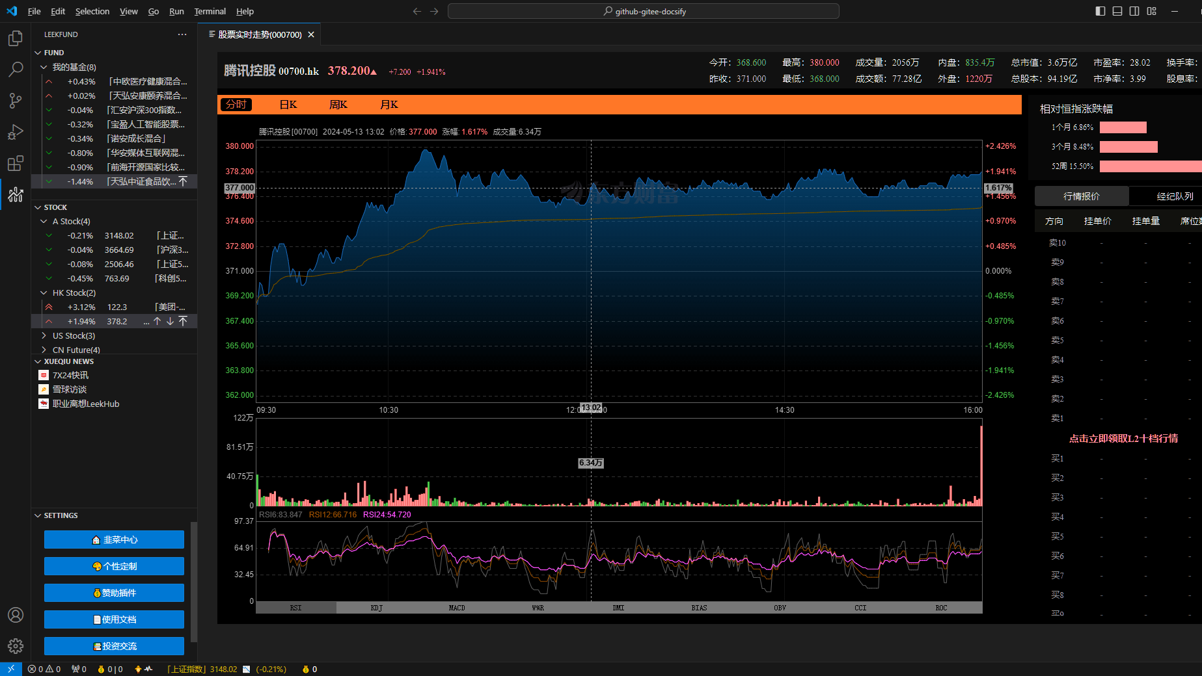Click the 赞助插件 button
The width and height of the screenshot is (1202, 676).
[114, 593]
